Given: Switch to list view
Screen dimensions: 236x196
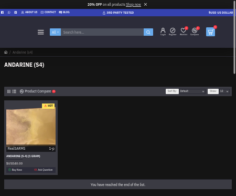Looking at the screenshot, I should point(14,91).
